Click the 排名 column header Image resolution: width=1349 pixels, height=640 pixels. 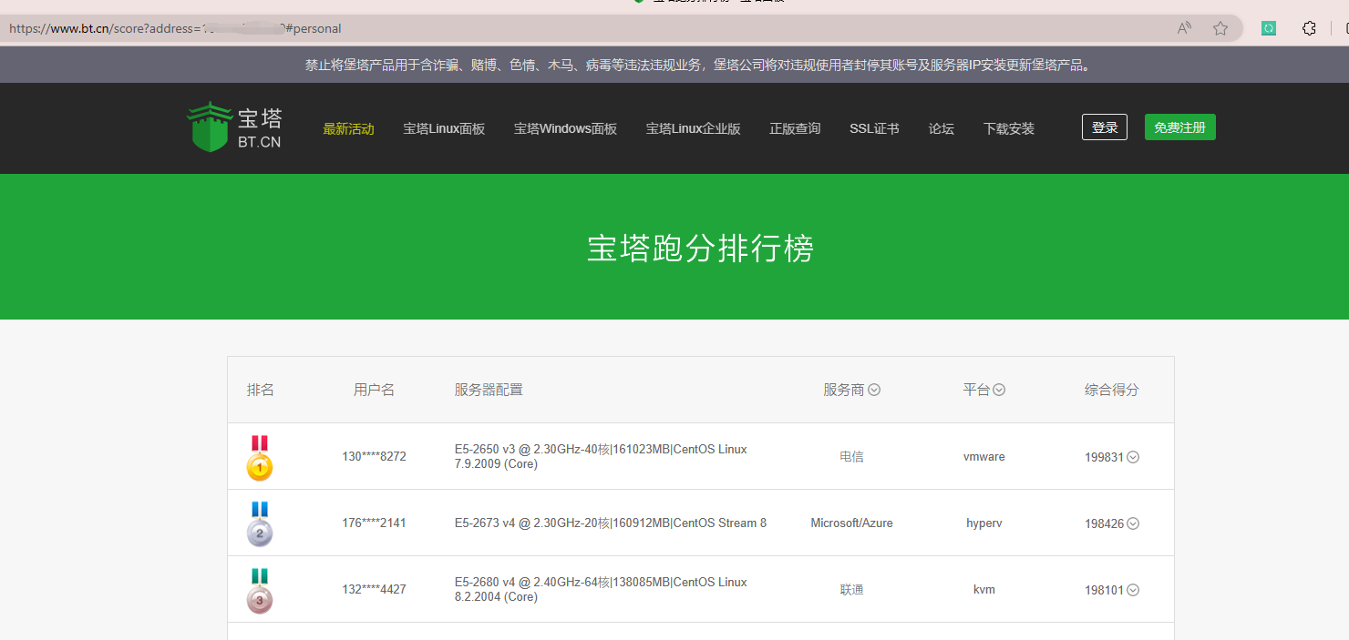(x=261, y=390)
